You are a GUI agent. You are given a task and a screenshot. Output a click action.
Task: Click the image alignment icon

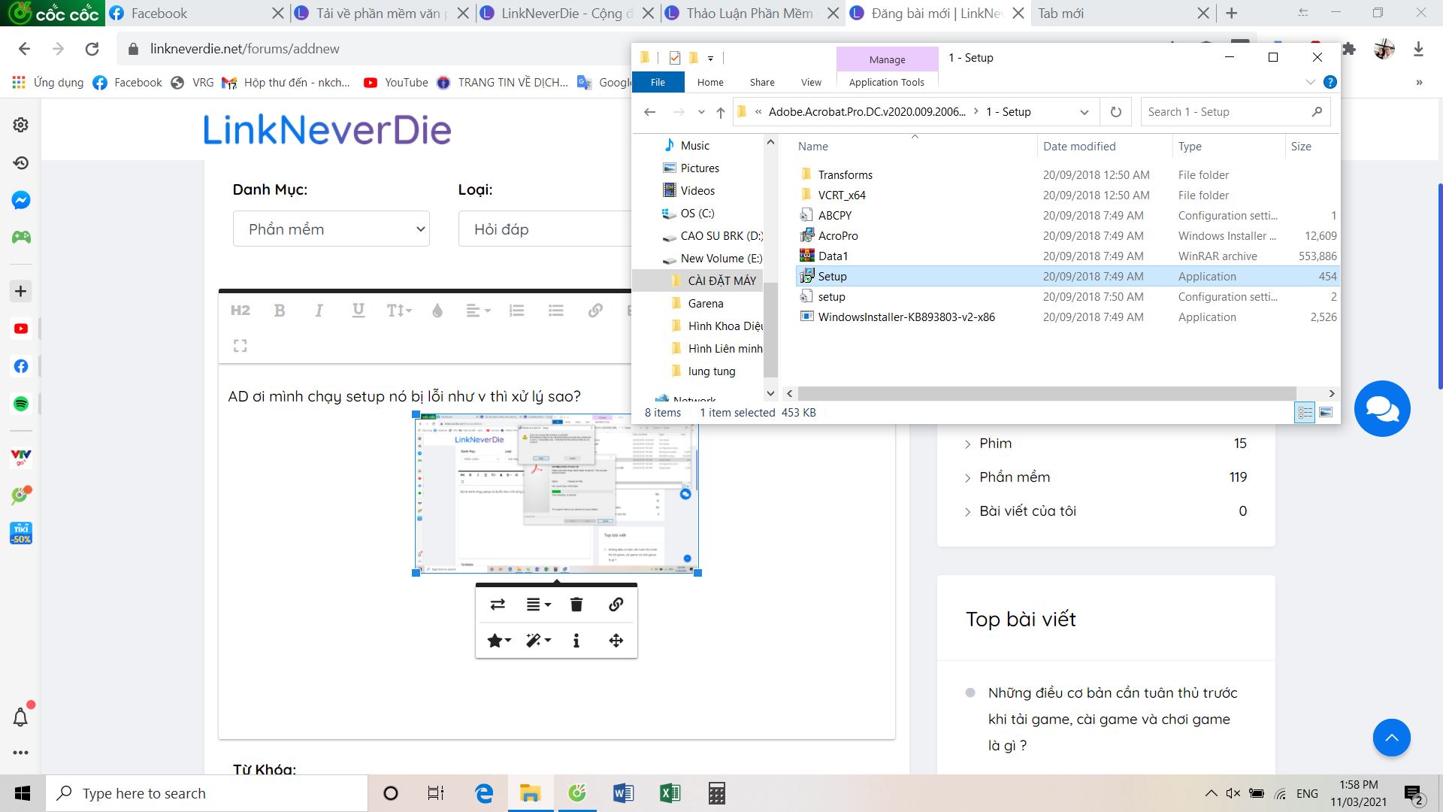(x=536, y=604)
